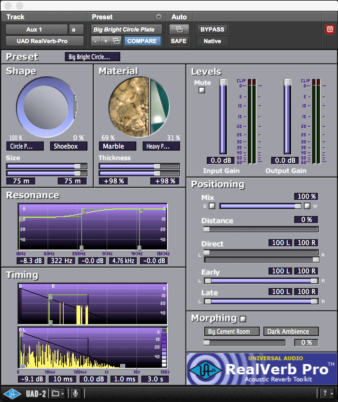Image resolution: width=338 pixels, height=402 pixels.
Task: Click the Output Gain fader handle
Action: tap(288, 82)
